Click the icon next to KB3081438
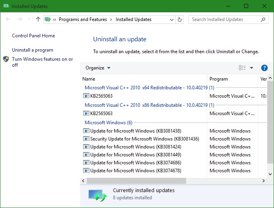The width and height of the screenshot is (274, 208). click(86, 131)
